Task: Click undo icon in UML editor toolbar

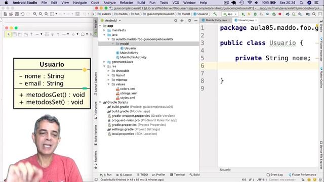Action: 22,14
